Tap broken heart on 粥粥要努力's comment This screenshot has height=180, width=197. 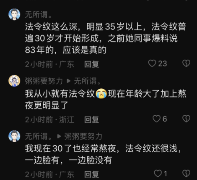(187, 119)
